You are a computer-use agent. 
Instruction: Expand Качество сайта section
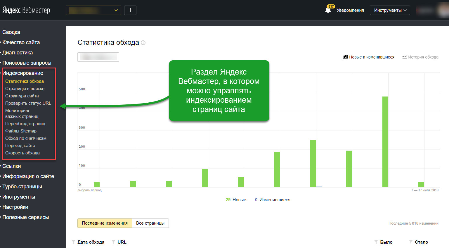tap(21, 42)
